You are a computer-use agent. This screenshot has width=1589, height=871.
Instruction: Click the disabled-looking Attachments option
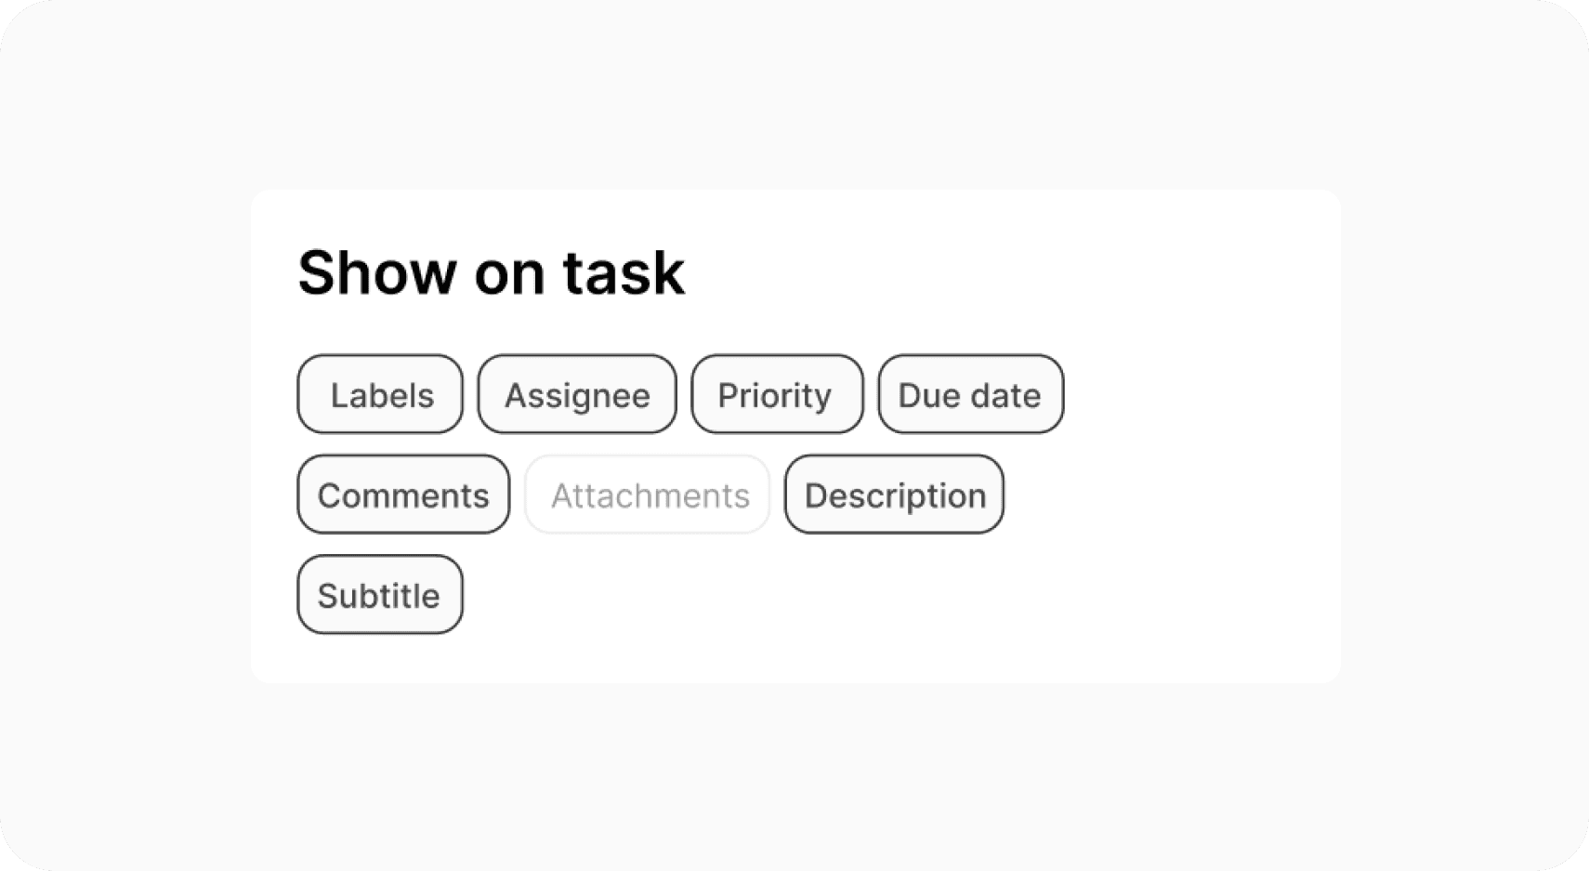coord(648,495)
